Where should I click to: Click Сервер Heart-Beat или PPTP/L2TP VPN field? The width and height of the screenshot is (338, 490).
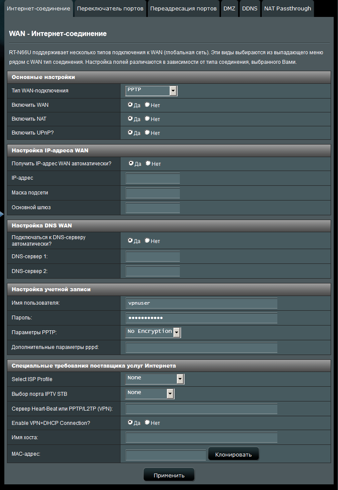(201, 408)
